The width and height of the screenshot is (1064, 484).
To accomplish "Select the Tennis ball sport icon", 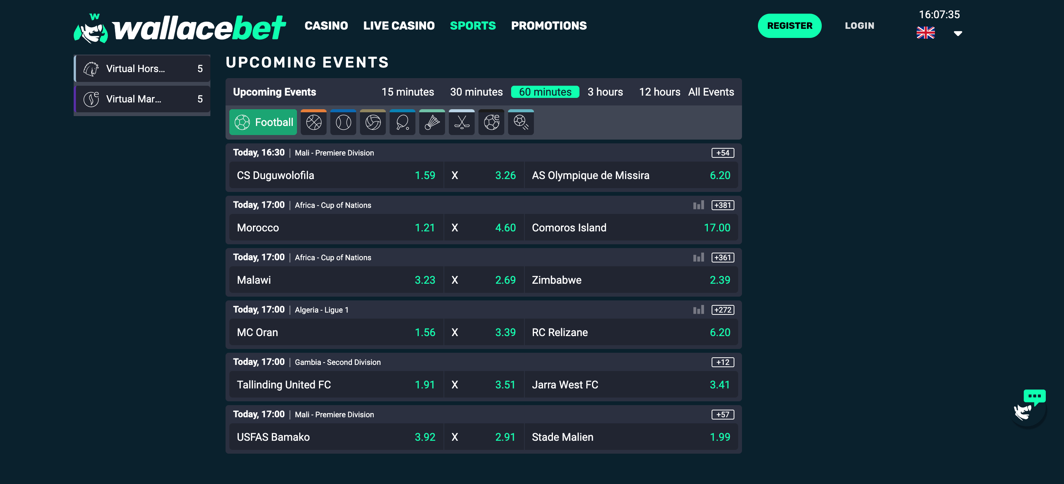I will coord(343,122).
